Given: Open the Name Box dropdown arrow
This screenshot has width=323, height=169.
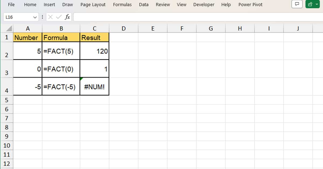Looking at the screenshot, I should (x=35, y=17).
